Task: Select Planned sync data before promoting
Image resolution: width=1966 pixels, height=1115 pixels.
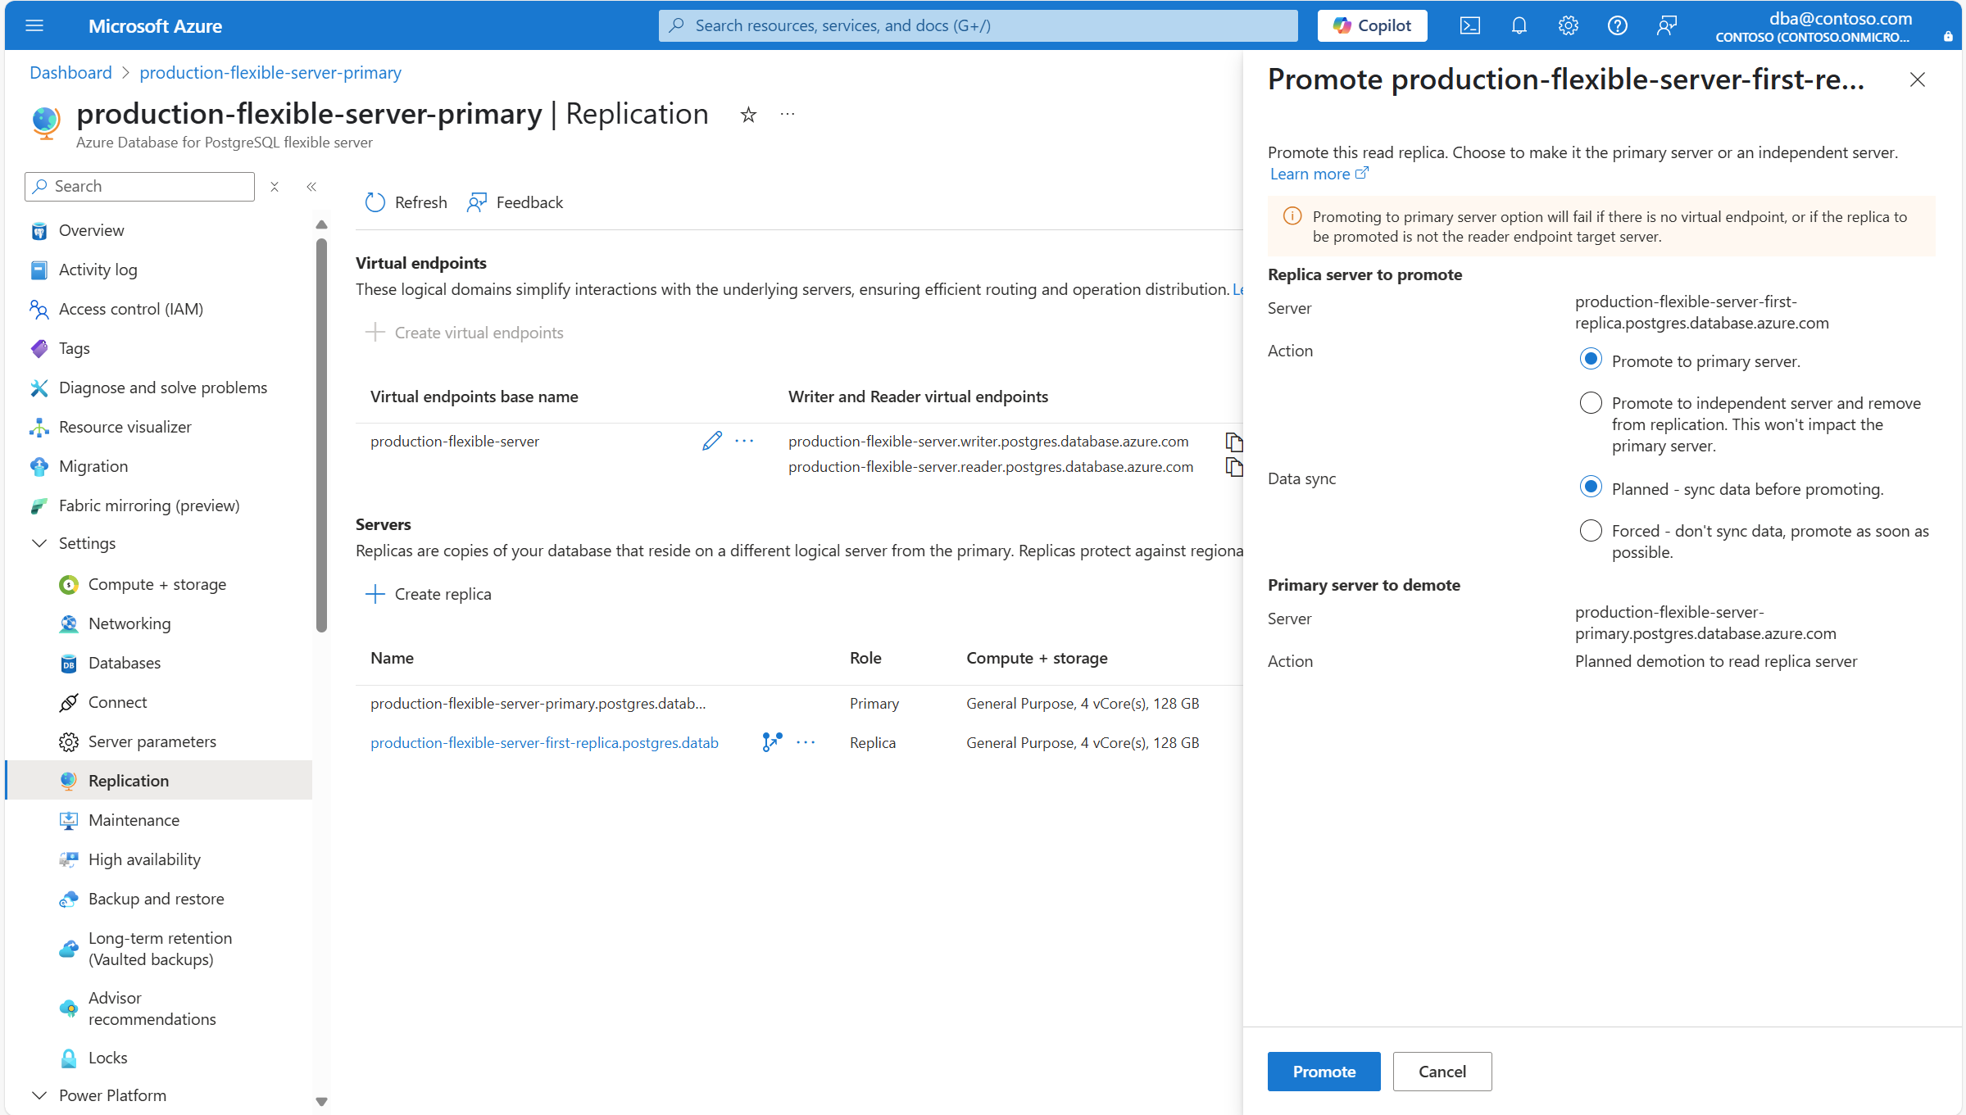Action: [1590, 488]
